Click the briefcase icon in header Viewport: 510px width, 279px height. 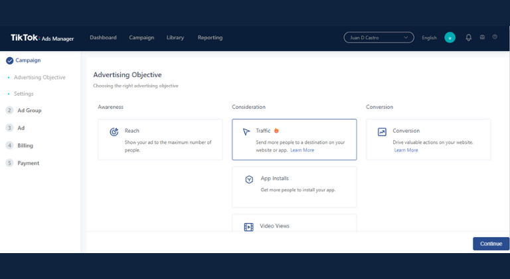(482, 37)
